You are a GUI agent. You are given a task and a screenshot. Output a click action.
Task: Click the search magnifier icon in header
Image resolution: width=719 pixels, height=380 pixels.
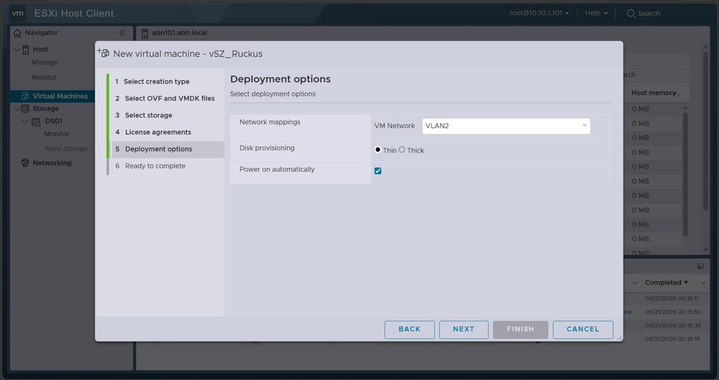[631, 13]
